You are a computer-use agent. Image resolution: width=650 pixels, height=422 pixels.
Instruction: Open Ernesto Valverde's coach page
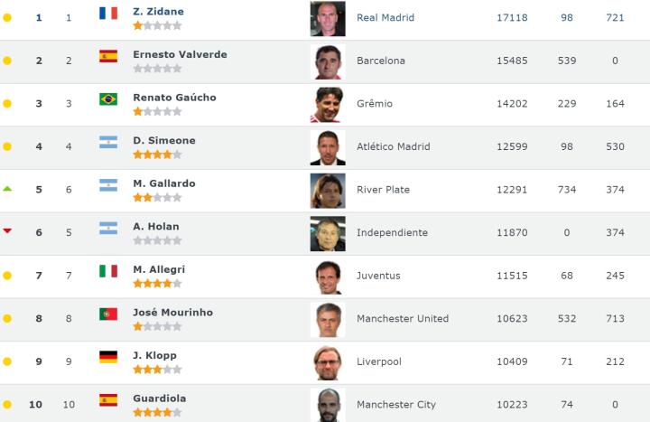(180, 54)
